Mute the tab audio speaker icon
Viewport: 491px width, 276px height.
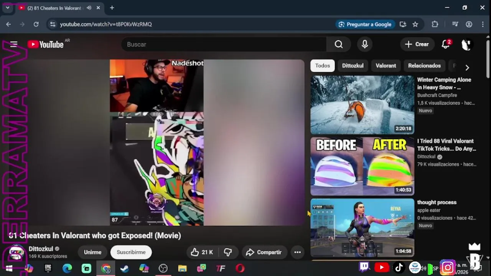click(89, 8)
